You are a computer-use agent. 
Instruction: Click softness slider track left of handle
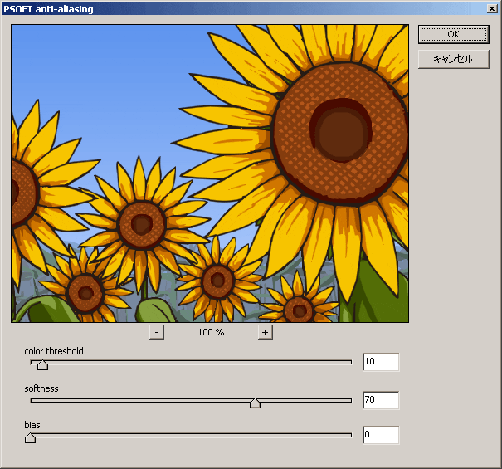141,400
